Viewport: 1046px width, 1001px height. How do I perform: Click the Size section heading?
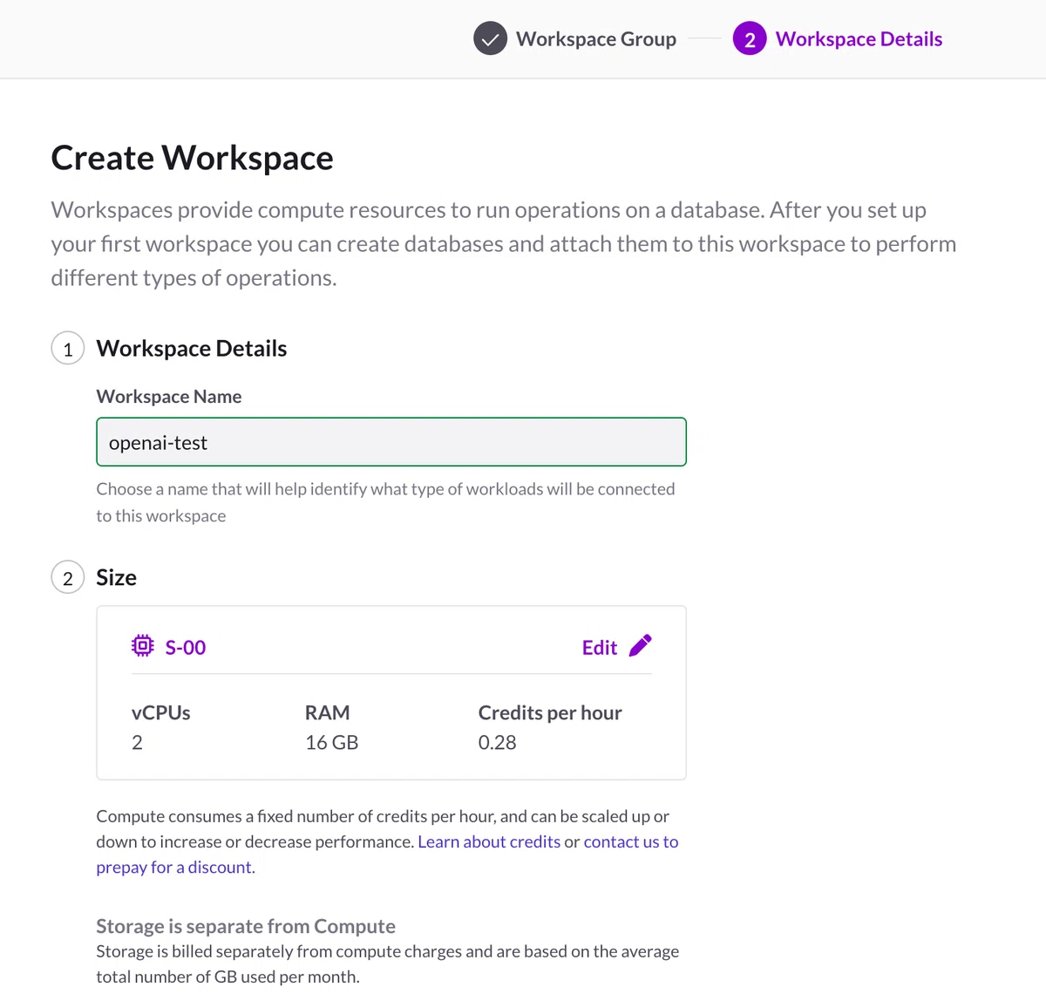point(116,578)
